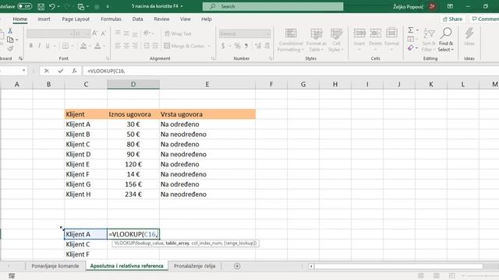This screenshot has width=499, height=280.
Task: Open Format as Table gallery
Action: 317,40
